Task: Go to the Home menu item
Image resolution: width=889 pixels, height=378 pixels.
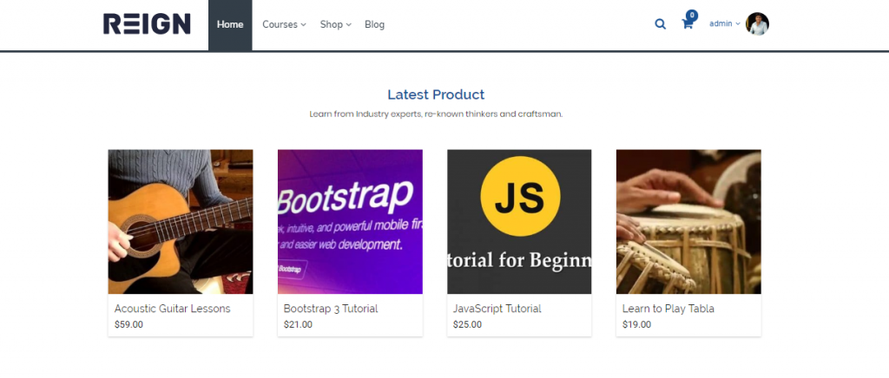Action: [x=230, y=25]
